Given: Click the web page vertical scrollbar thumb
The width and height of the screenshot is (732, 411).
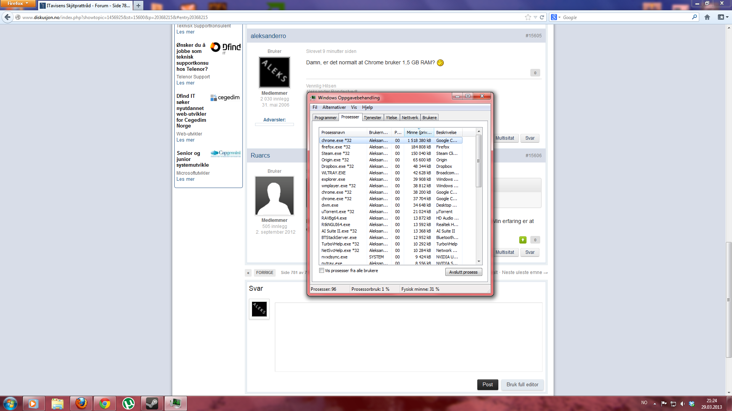Looking at the screenshot, I should click(729, 299).
